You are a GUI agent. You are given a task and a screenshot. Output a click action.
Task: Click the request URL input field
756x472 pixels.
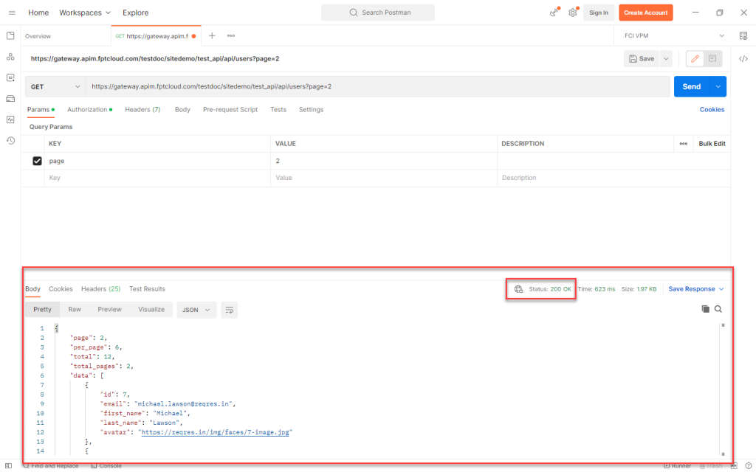[369, 86]
